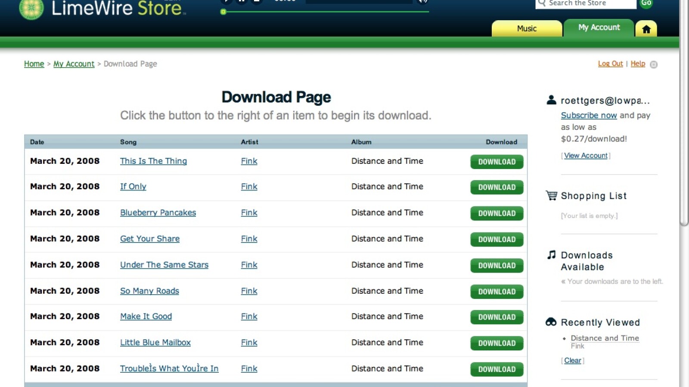Open the song link Little Blue Mailbox
This screenshot has height=387, width=689.
pos(155,342)
